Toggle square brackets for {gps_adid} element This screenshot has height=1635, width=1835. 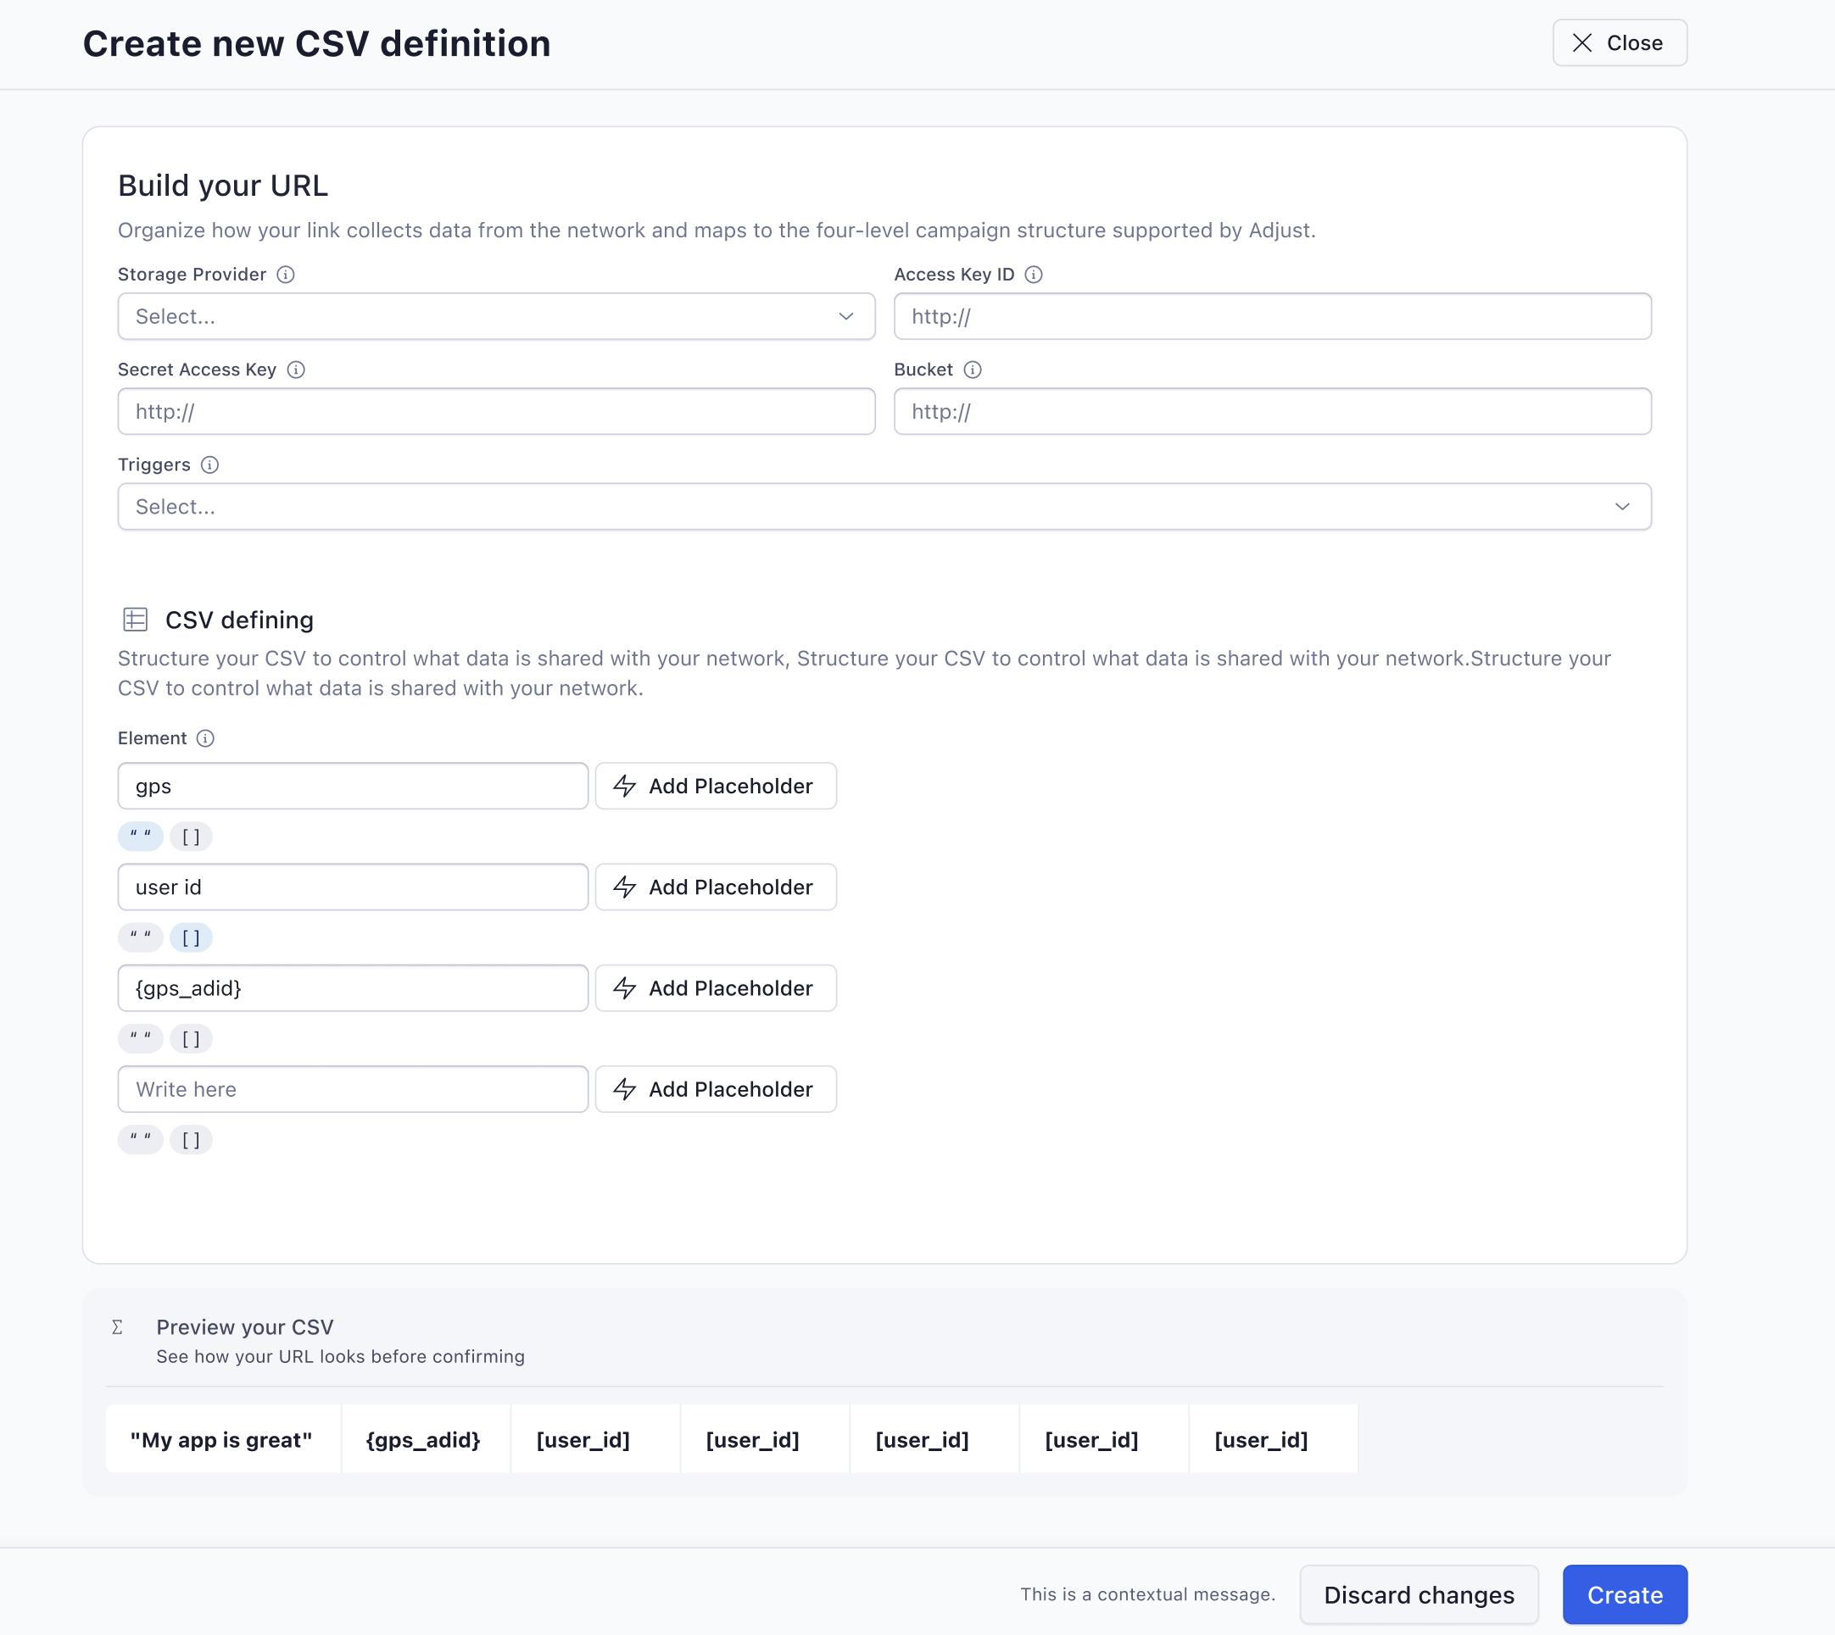[x=191, y=1039]
